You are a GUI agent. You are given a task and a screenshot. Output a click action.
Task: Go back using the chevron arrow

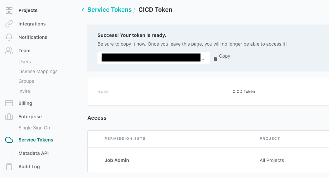click(83, 10)
